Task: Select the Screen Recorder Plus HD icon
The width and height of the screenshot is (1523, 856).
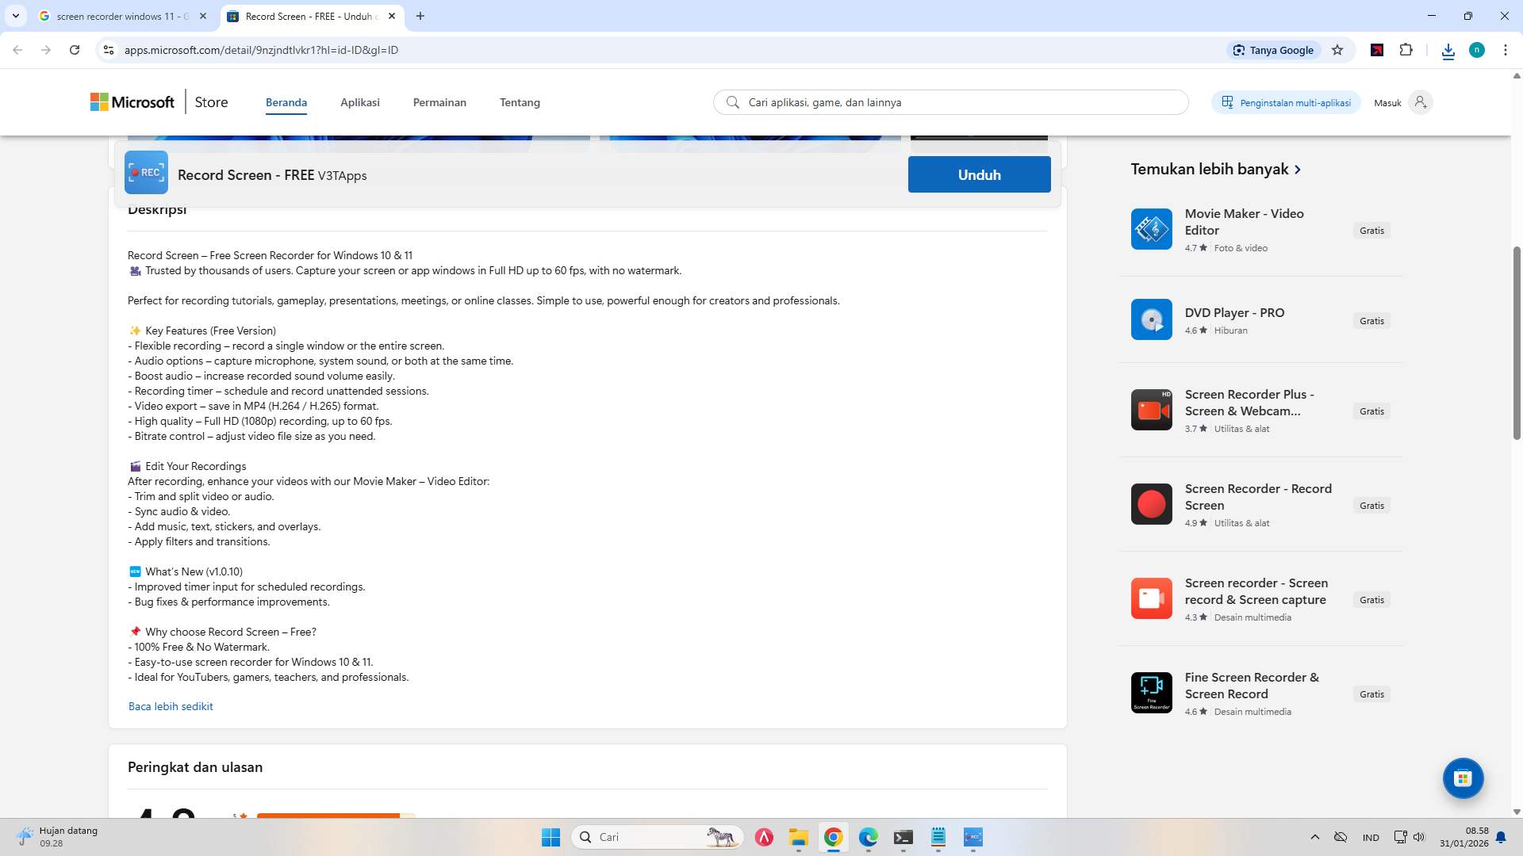Action: click(1151, 410)
